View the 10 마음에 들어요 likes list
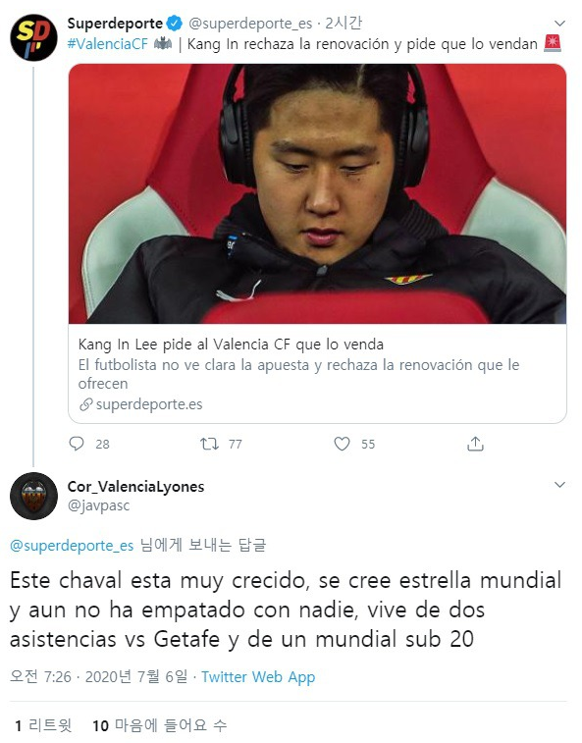The width and height of the screenshot is (582, 743). point(160,725)
